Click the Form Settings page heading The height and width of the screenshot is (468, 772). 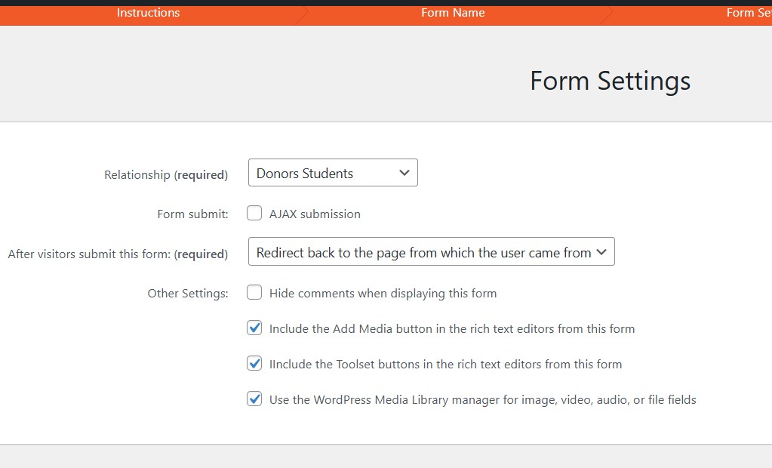point(610,81)
